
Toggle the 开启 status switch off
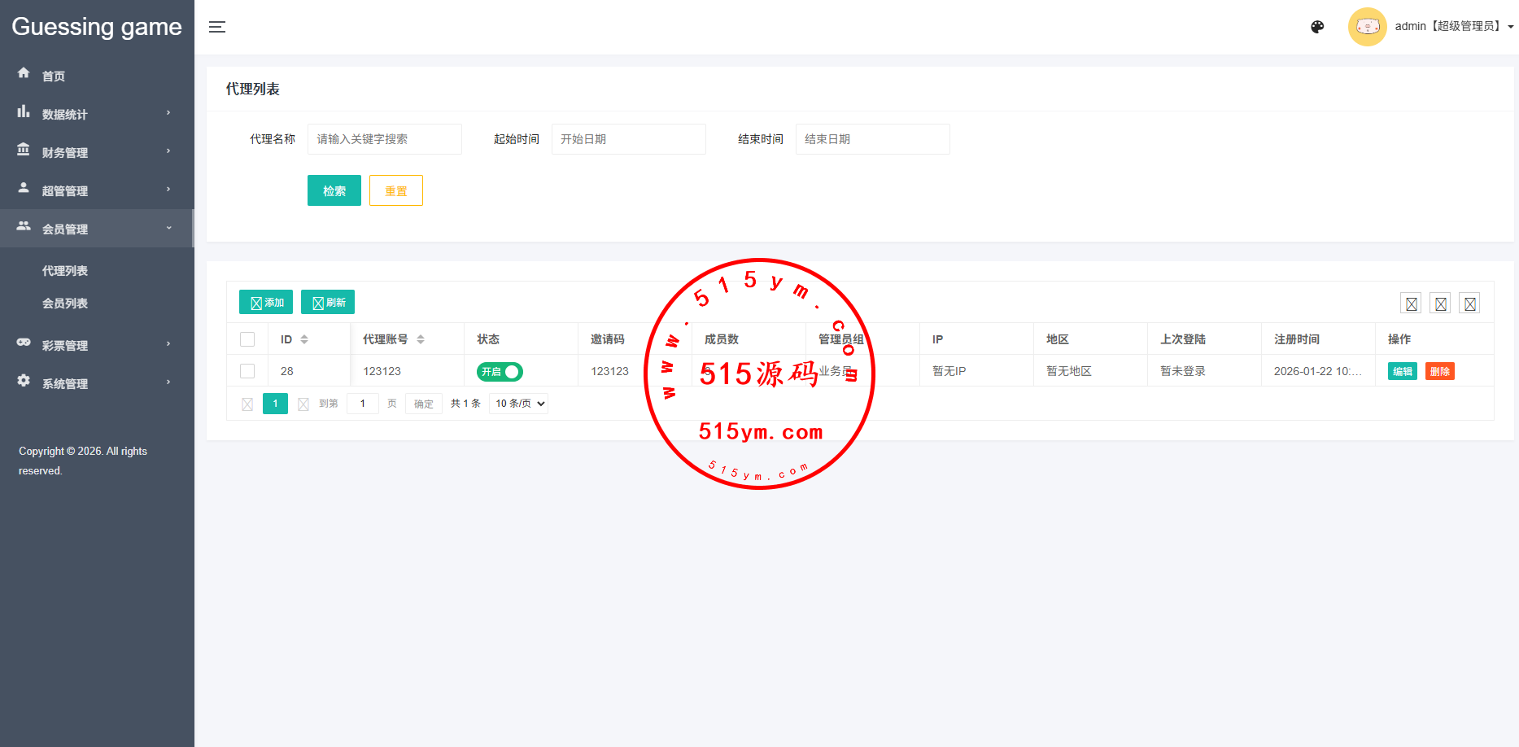500,372
